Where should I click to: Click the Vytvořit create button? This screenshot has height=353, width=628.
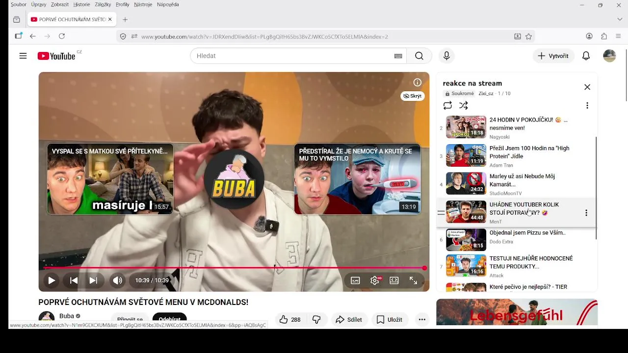(x=553, y=56)
